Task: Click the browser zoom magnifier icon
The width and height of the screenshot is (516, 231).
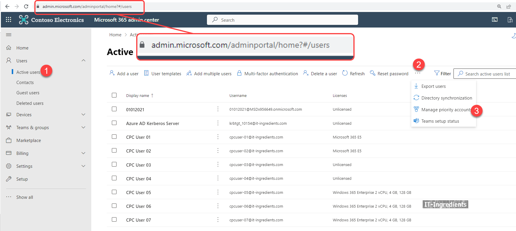Action: click(499, 6)
